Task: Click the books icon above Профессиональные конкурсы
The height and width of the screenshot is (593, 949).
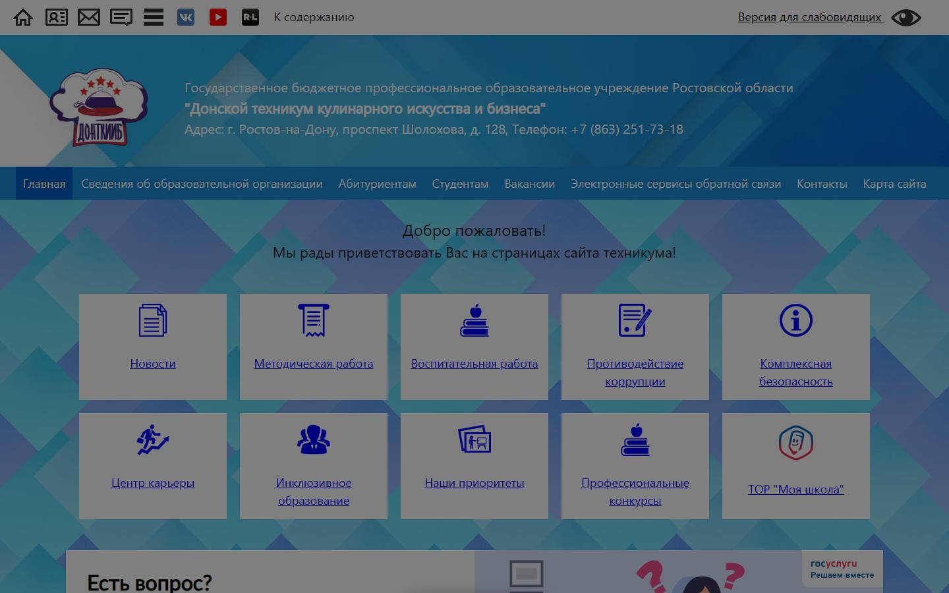Action: click(635, 439)
